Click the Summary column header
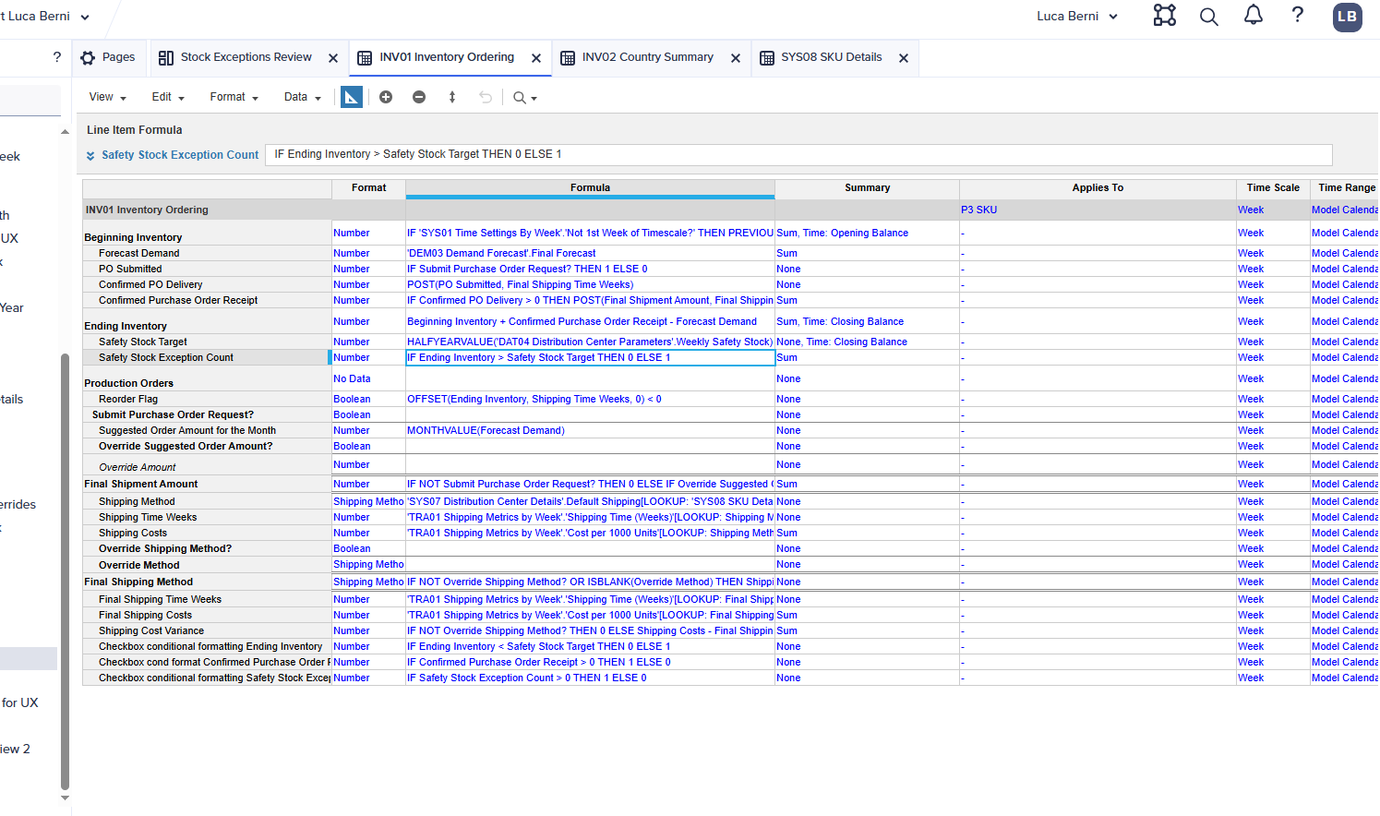The width and height of the screenshot is (1380, 816). click(867, 187)
